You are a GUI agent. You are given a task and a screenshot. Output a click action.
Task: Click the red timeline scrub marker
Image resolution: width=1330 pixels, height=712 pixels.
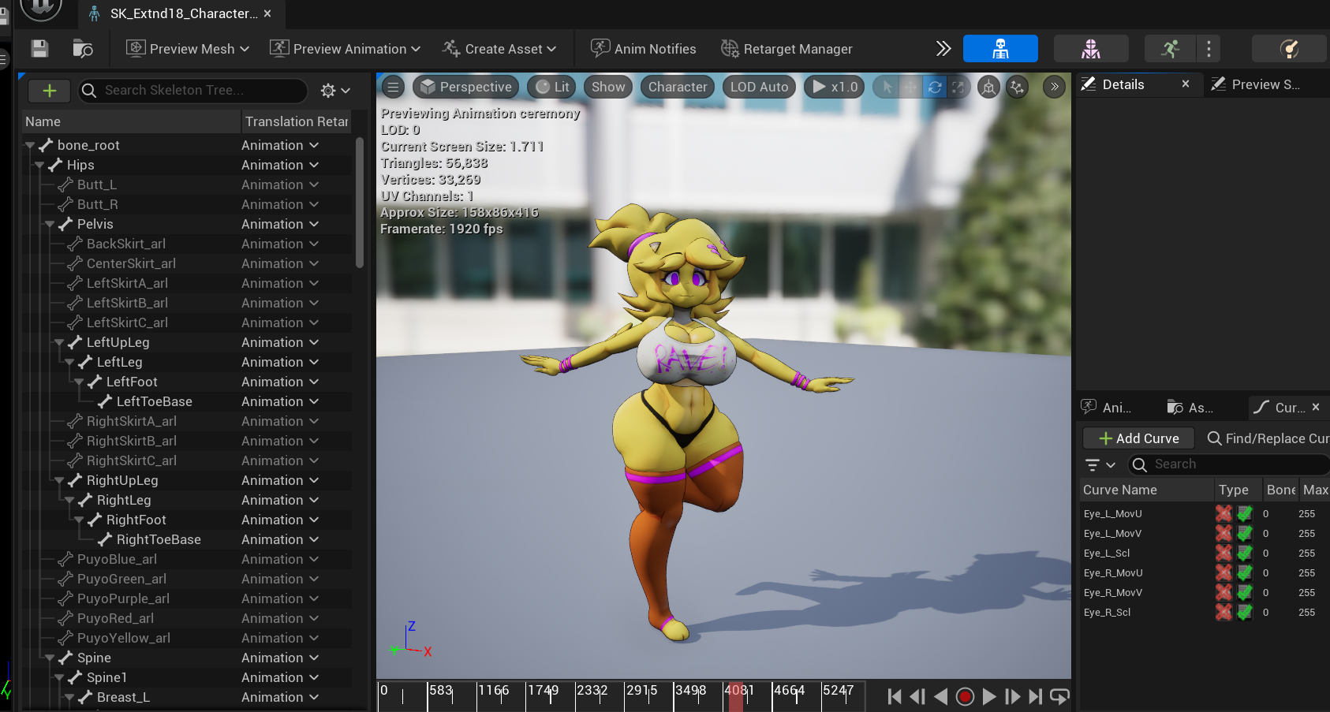735,696
